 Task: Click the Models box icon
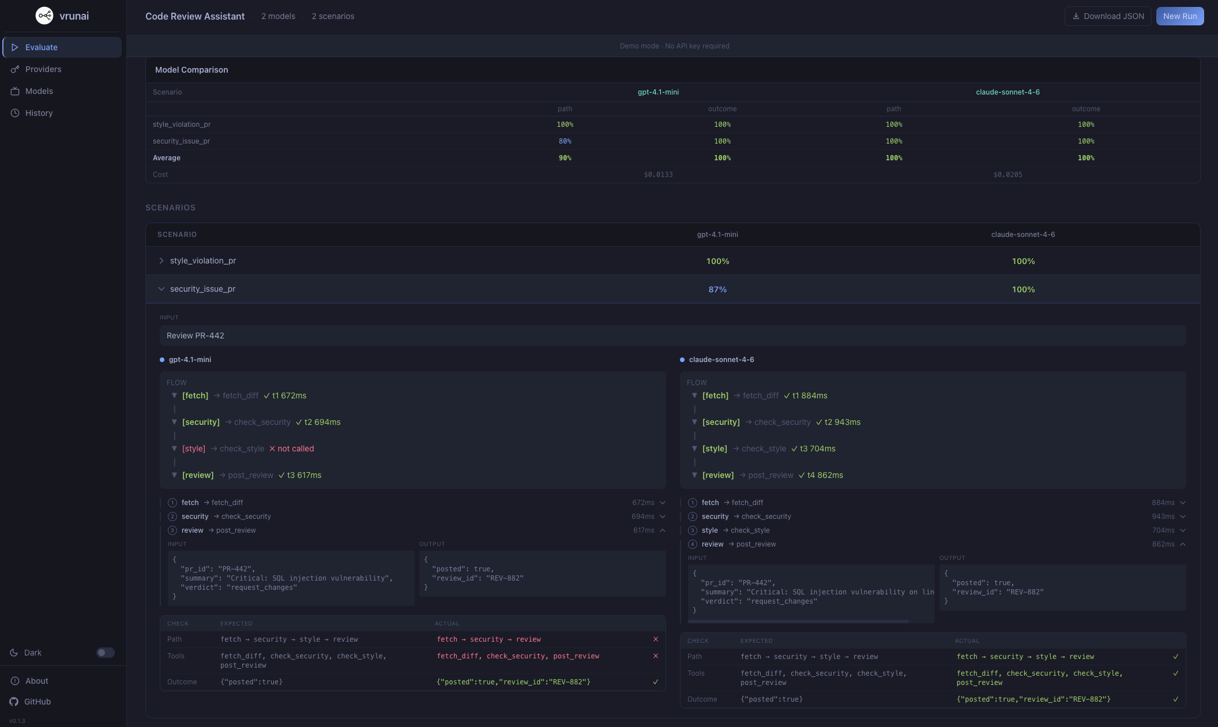pyautogui.click(x=15, y=91)
